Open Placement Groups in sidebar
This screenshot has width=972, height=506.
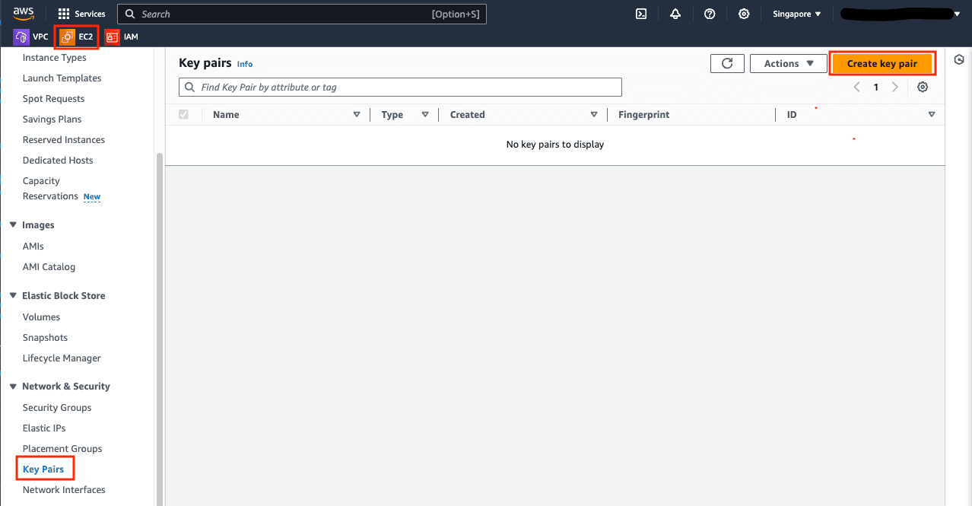pyautogui.click(x=62, y=449)
